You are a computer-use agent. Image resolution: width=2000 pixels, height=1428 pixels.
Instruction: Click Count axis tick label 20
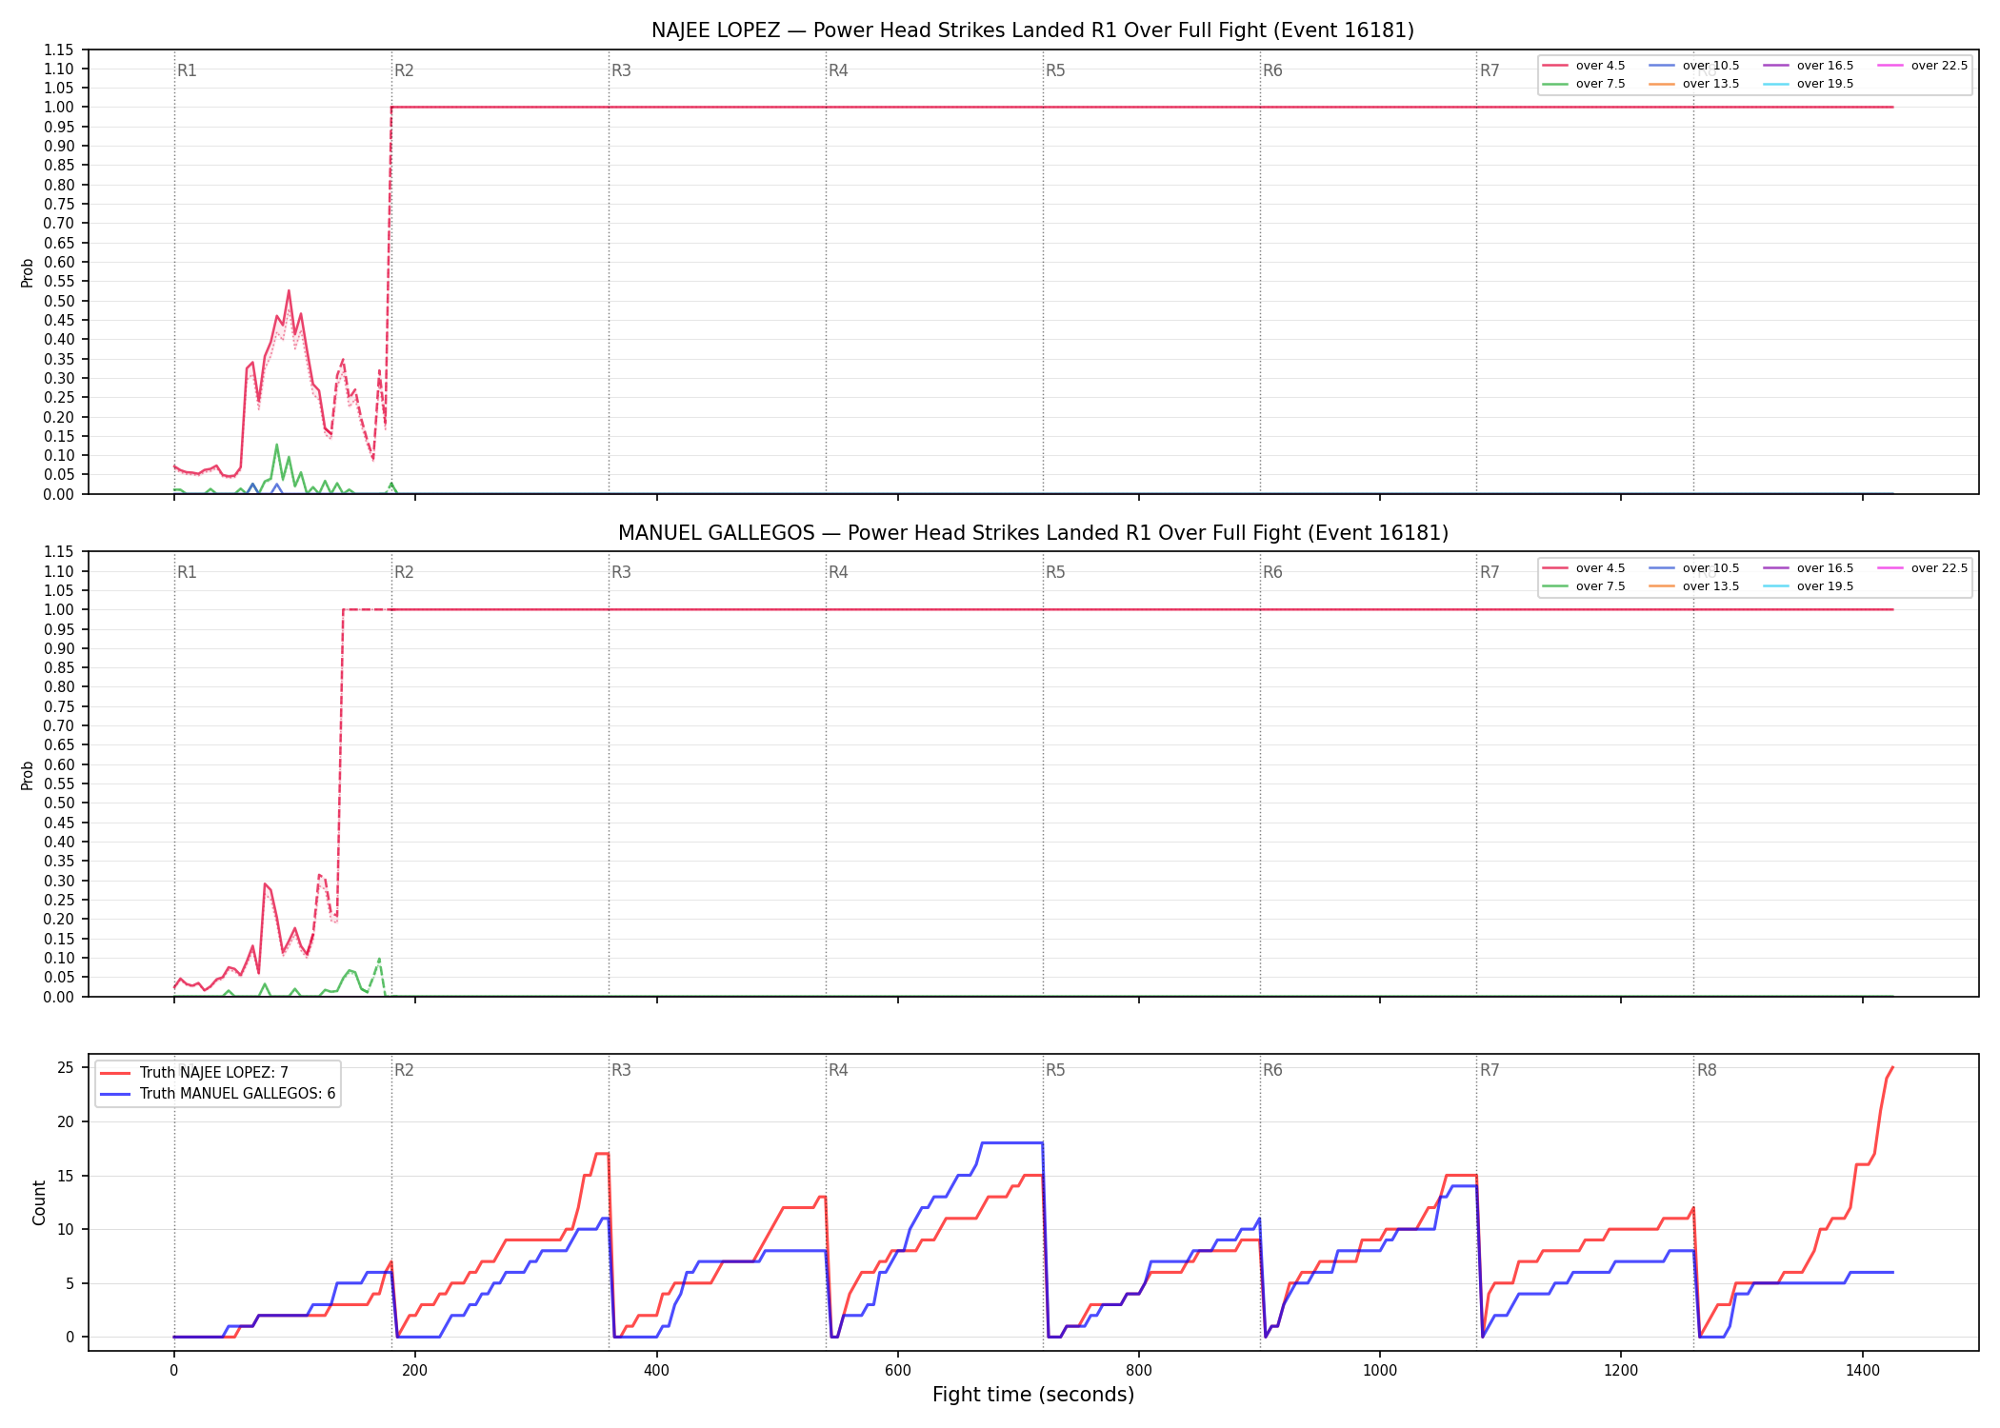pos(65,1121)
